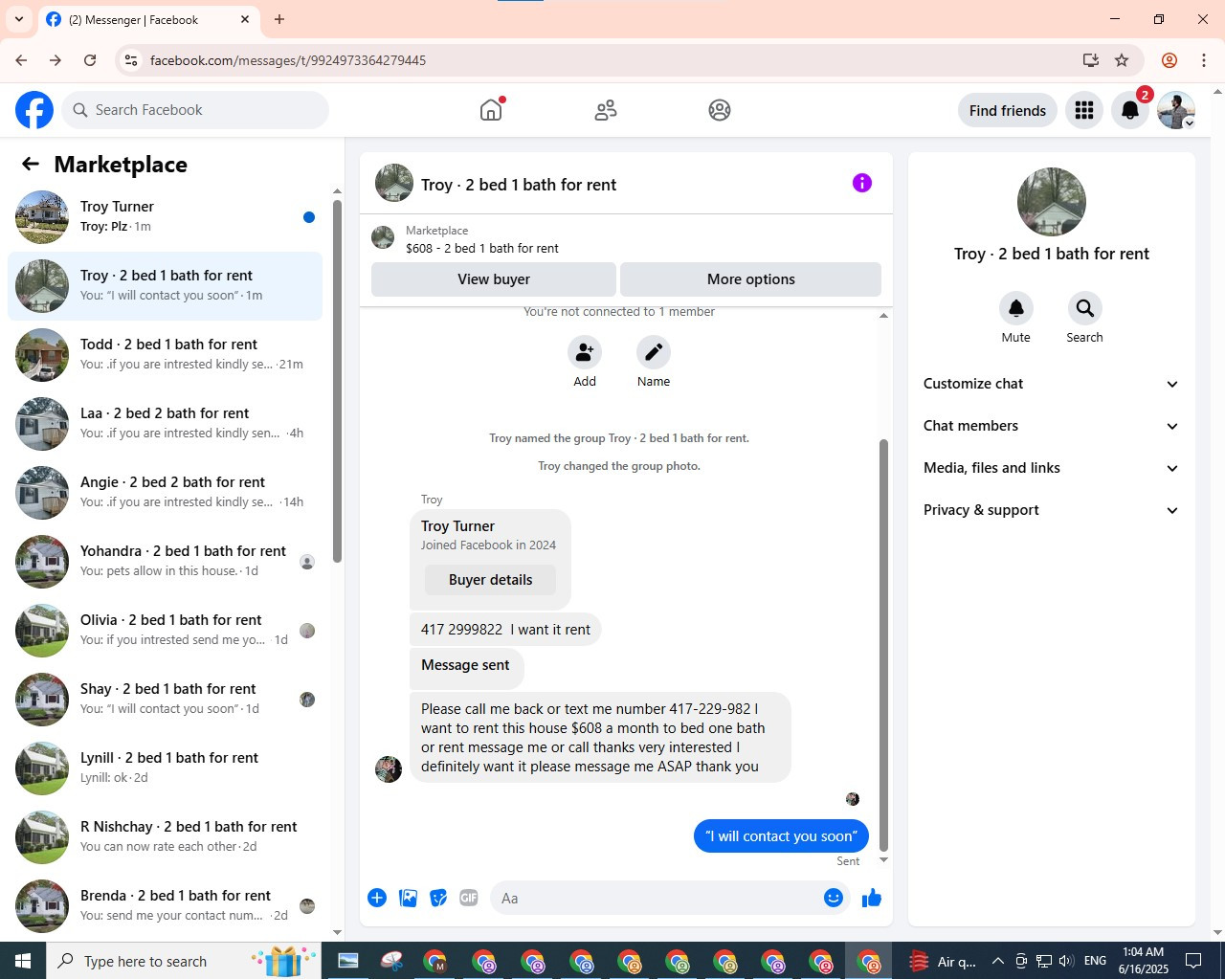Click the message composer Aa field
Screen dimensions: 1225x979
656,898
